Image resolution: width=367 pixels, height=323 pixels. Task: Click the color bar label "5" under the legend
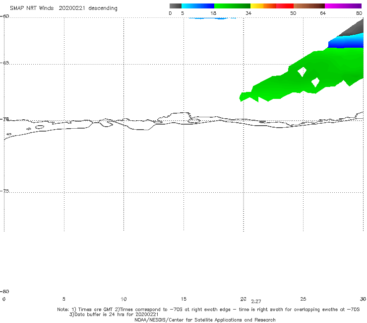[183, 13]
